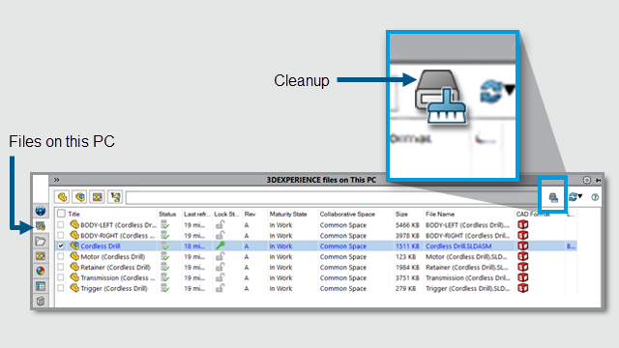Image resolution: width=619 pixels, height=348 pixels.
Task: Click the pin icon at title bar right
Action: pos(598,181)
